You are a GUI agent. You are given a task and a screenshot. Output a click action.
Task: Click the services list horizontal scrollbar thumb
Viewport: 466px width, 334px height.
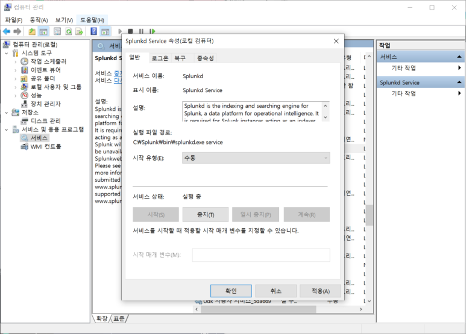(258, 309)
